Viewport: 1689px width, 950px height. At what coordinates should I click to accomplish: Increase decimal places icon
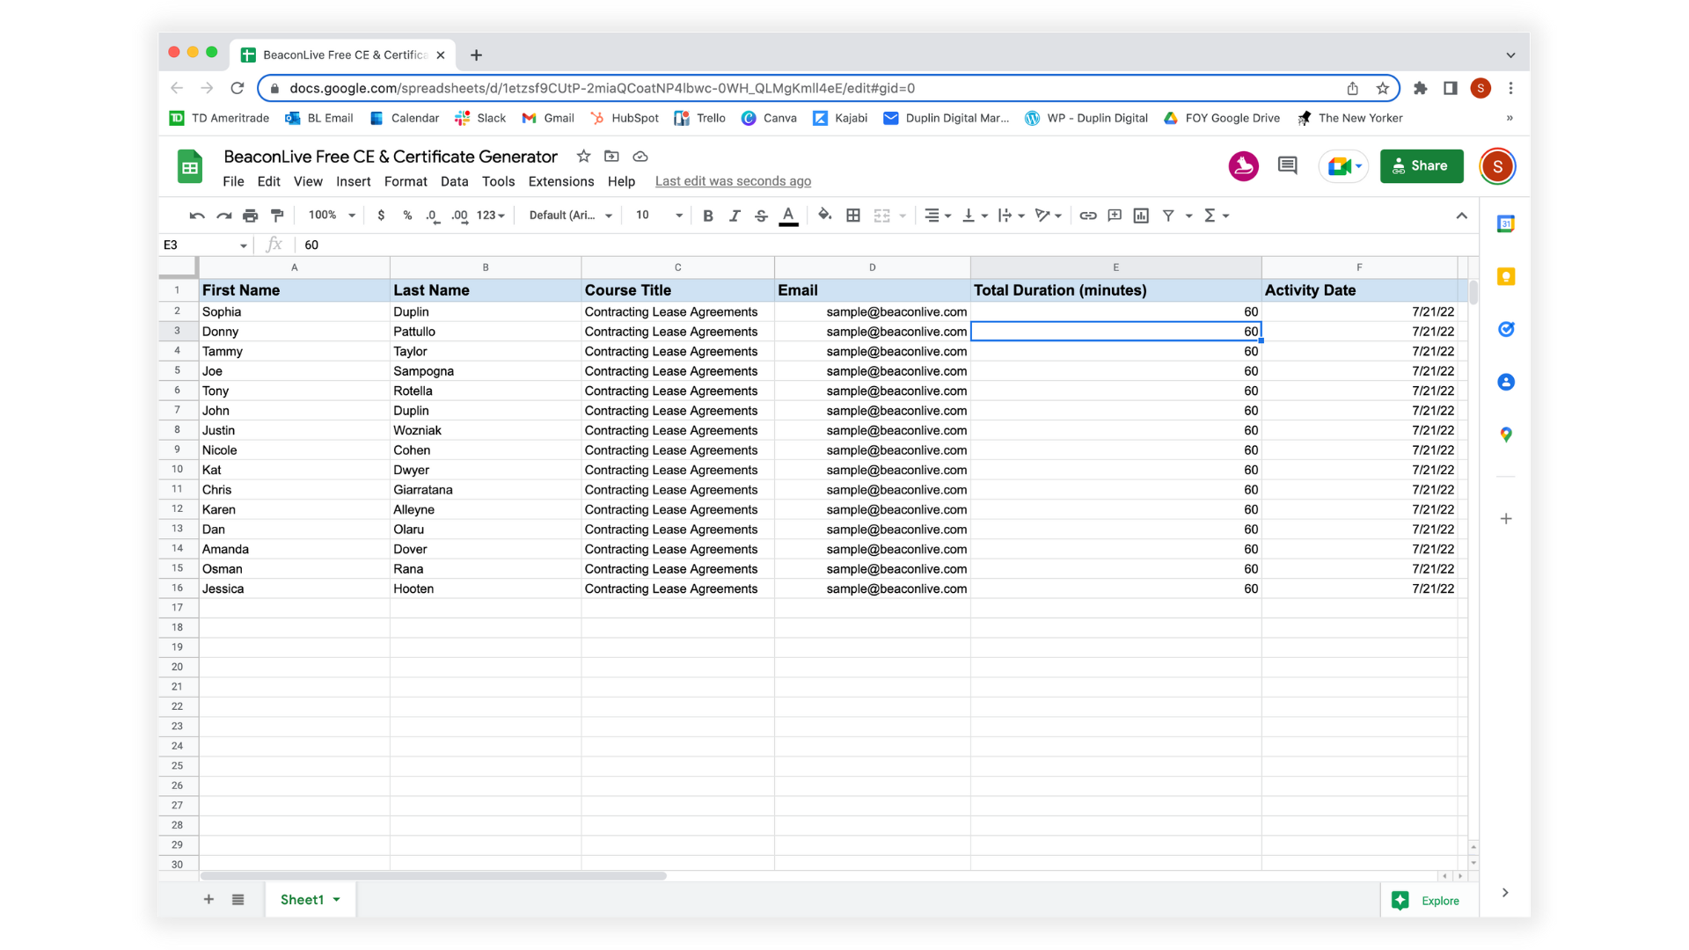459,216
